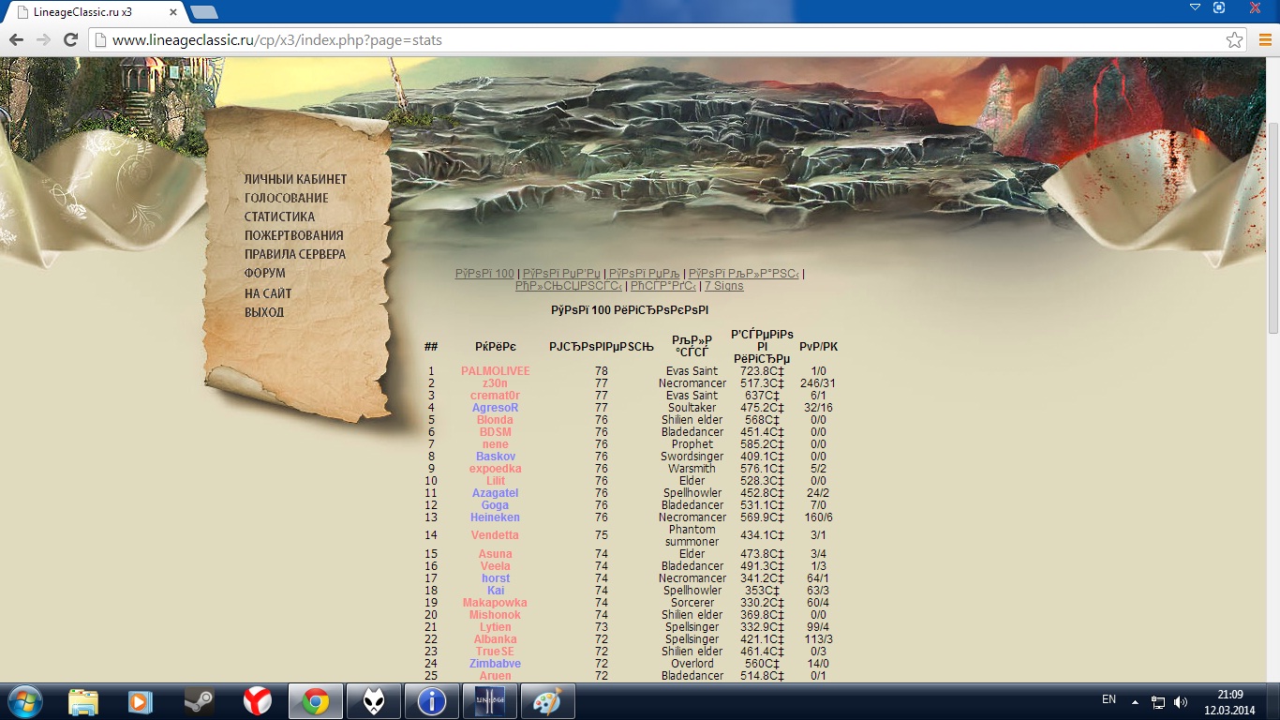Click player name Baskov

point(496,457)
